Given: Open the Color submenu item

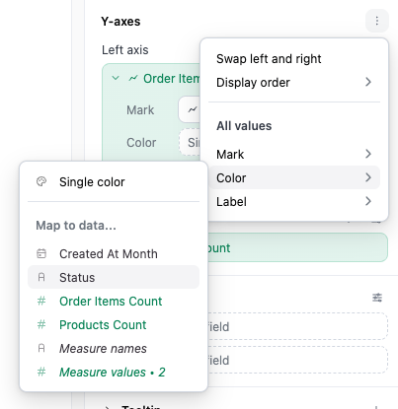Looking at the screenshot, I should tap(294, 177).
